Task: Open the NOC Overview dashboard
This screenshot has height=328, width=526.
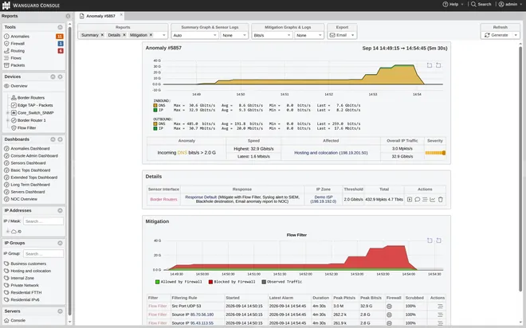Action: coord(23,199)
